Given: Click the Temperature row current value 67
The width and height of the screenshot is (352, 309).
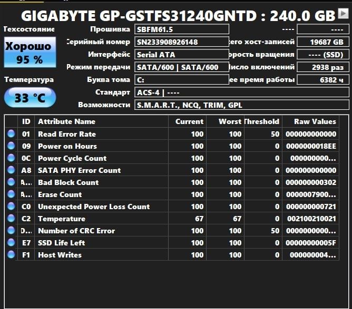Looking at the screenshot, I should pyautogui.click(x=199, y=219).
